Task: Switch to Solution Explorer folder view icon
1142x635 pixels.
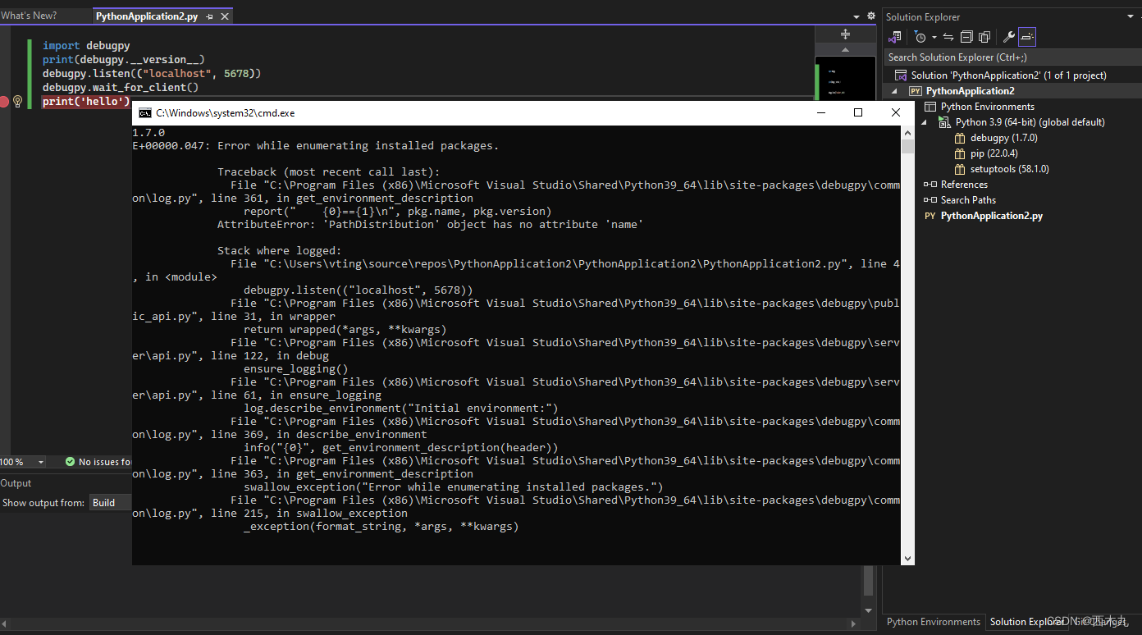Action: click(x=896, y=37)
